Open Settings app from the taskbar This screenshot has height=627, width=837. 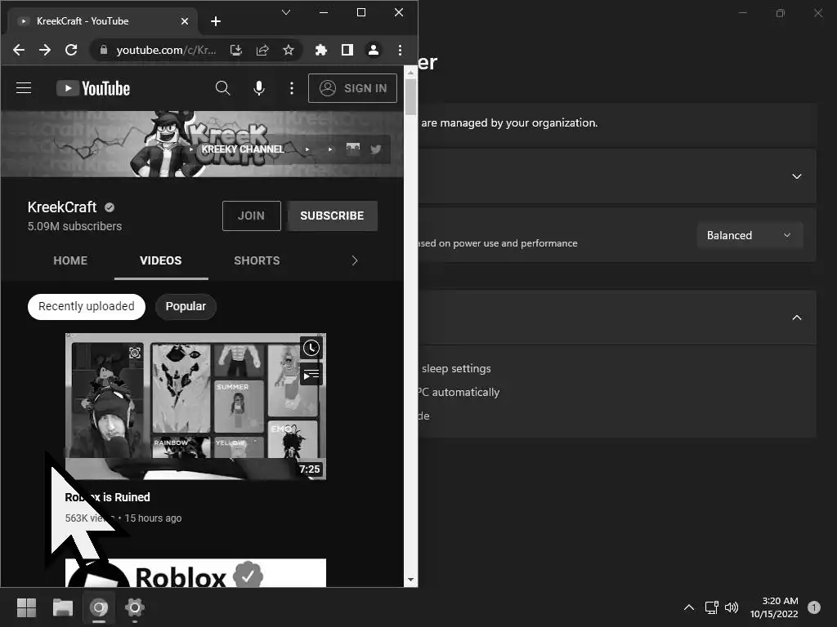coord(135,607)
